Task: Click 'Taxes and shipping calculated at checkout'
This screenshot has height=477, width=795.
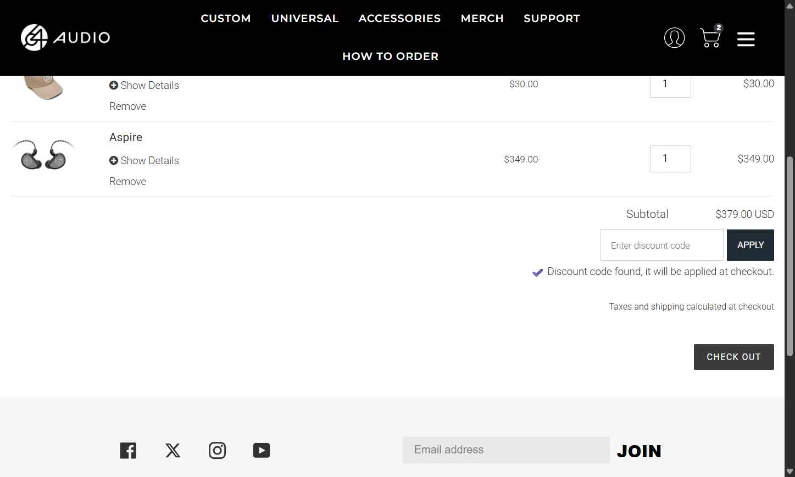Action: pyautogui.click(x=691, y=306)
